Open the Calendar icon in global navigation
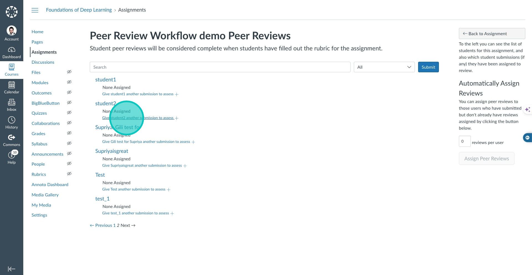 coord(11,85)
